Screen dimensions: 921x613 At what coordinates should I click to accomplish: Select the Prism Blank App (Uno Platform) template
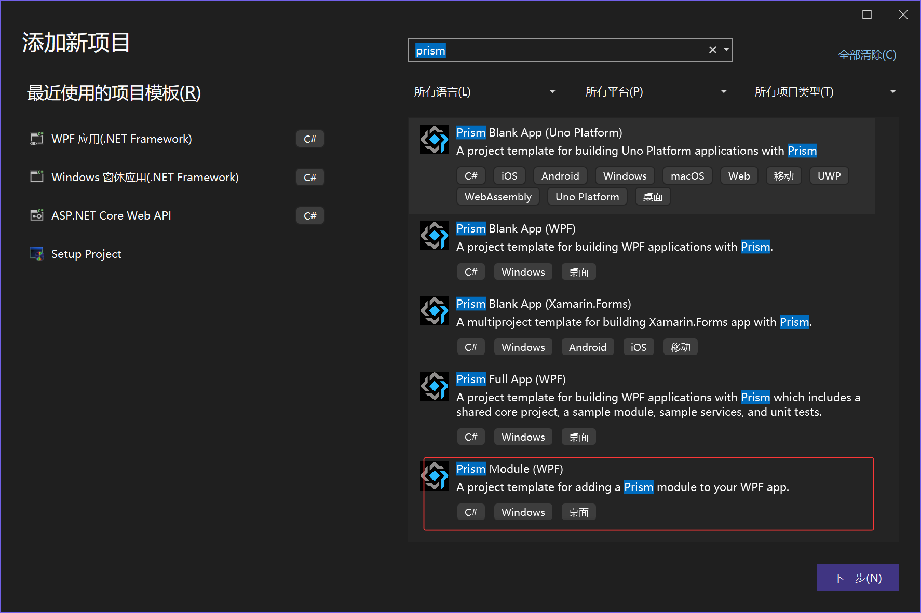pos(642,166)
